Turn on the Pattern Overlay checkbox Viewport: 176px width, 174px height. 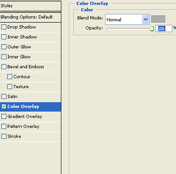(x=4, y=126)
